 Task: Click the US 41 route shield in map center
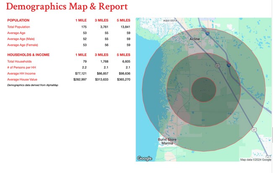[217, 66]
